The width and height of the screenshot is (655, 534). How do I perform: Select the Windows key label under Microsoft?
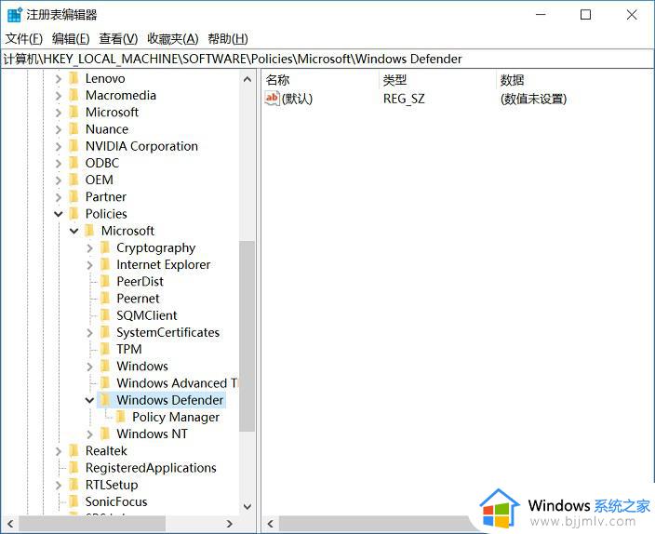point(142,366)
